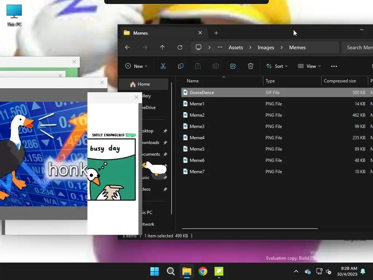Cut the selected file with scissors icon
Screen dimensions: 373x280
point(163,66)
